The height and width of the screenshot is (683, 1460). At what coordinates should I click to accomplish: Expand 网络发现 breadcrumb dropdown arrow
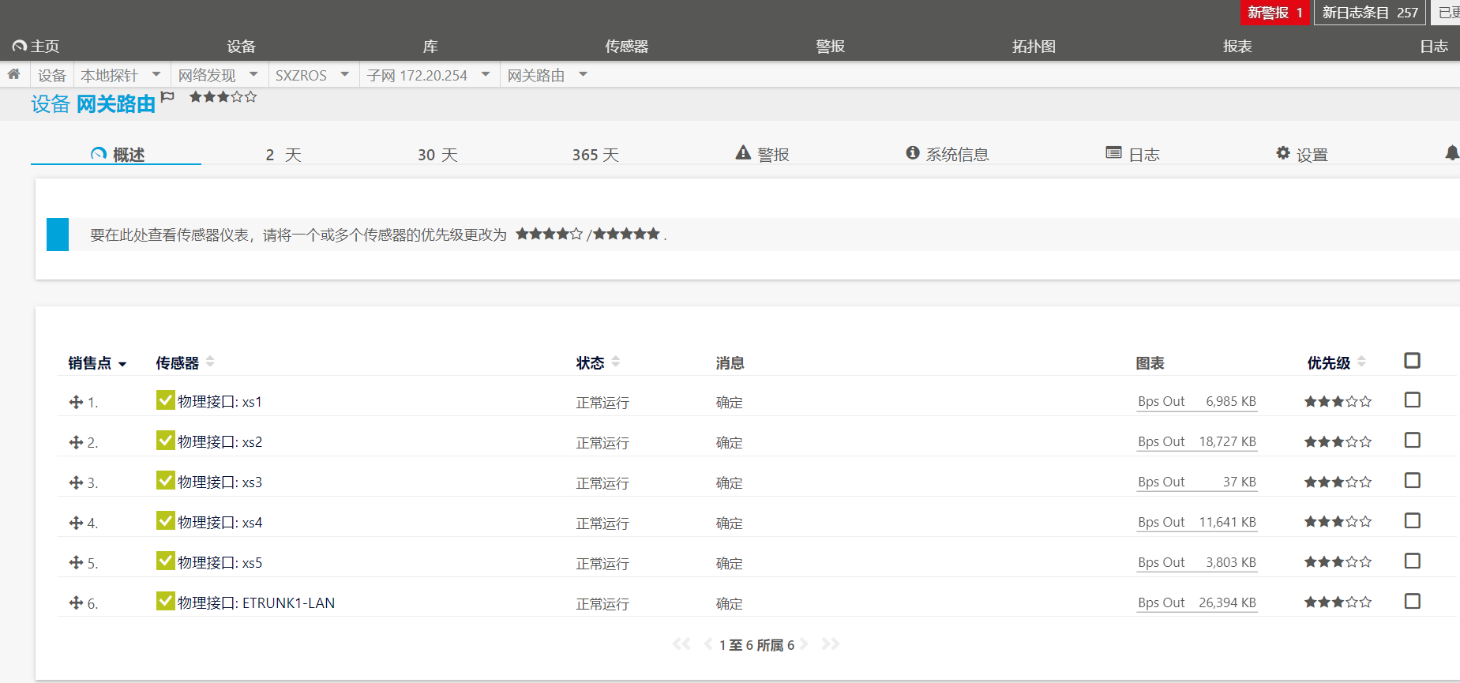[253, 74]
